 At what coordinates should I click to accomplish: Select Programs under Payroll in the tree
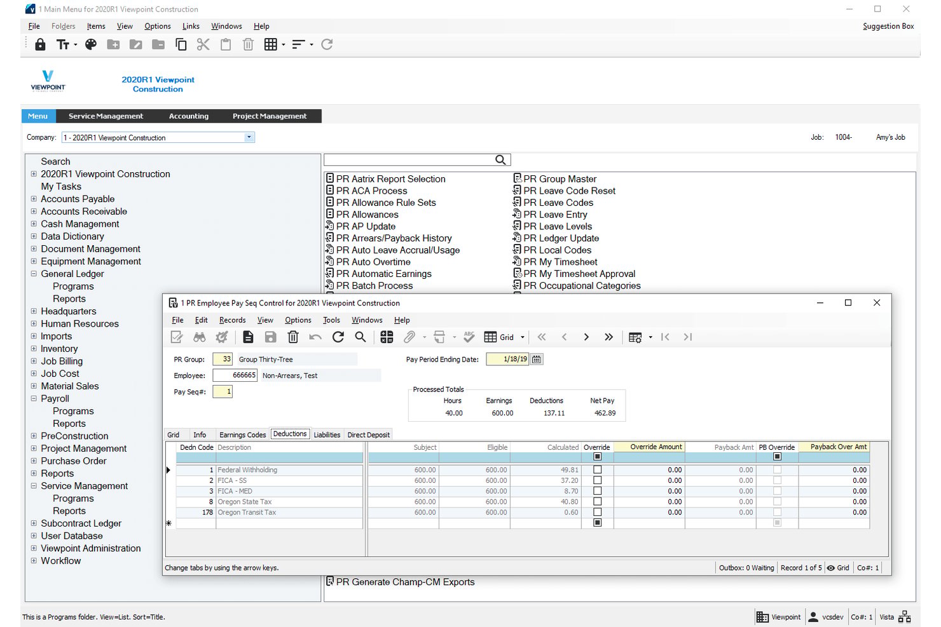click(x=73, y=411)
